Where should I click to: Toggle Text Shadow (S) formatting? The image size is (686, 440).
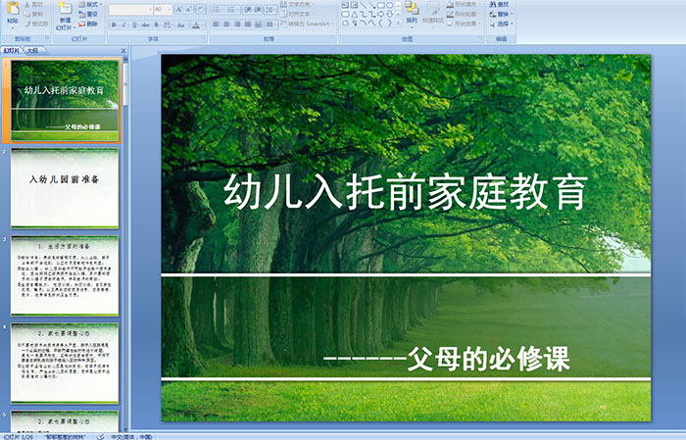(x=156, y=24)
